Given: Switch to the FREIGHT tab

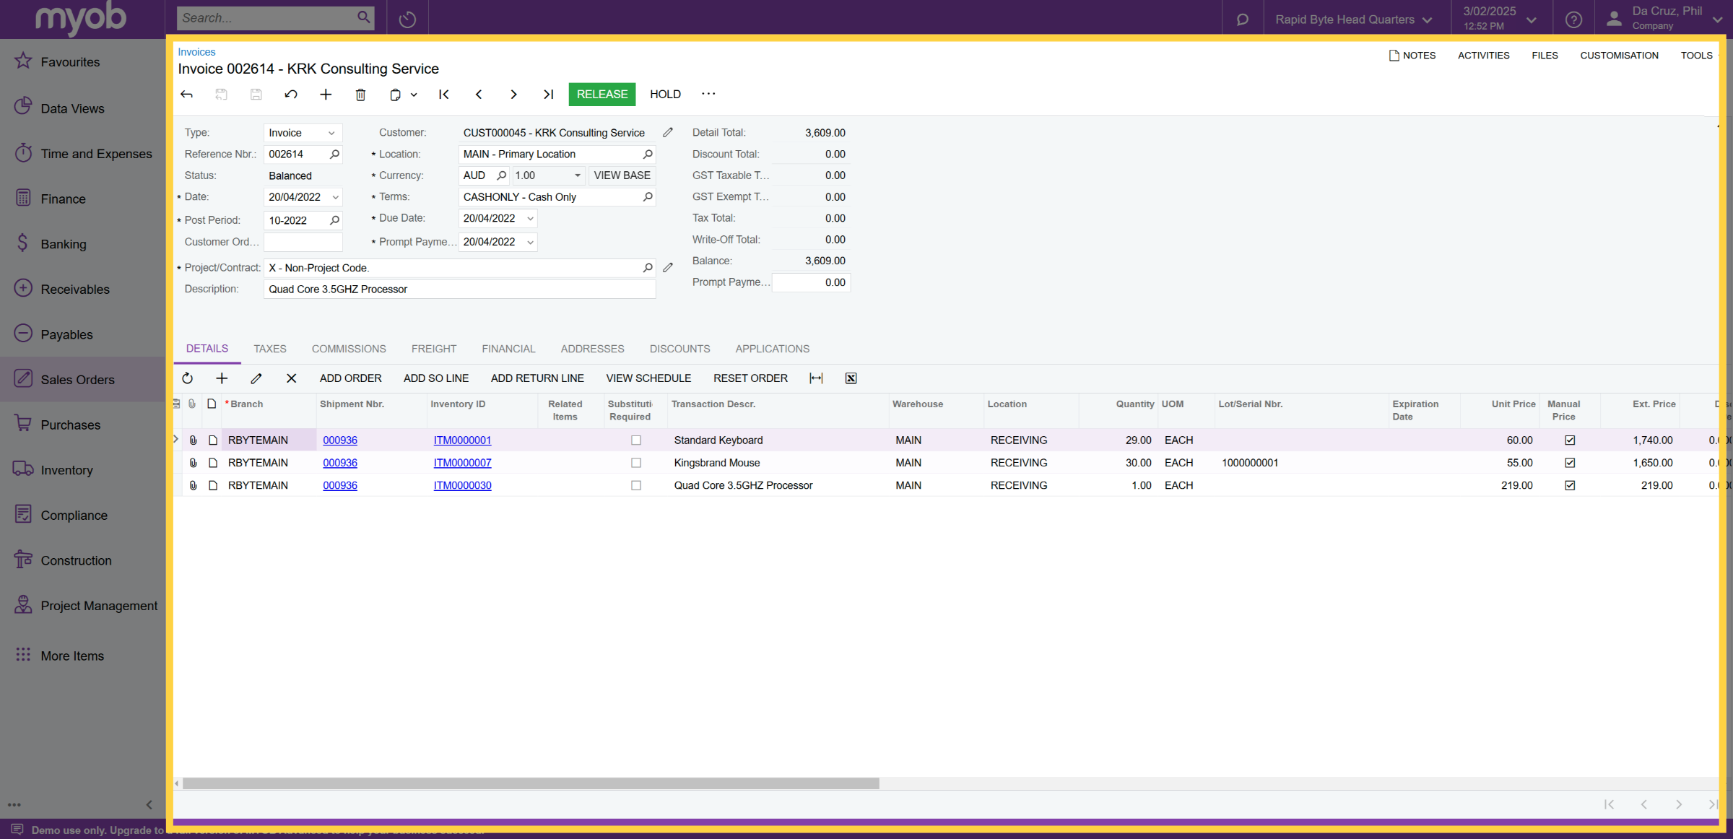Looking at the screenshot, I should [434, 349].
